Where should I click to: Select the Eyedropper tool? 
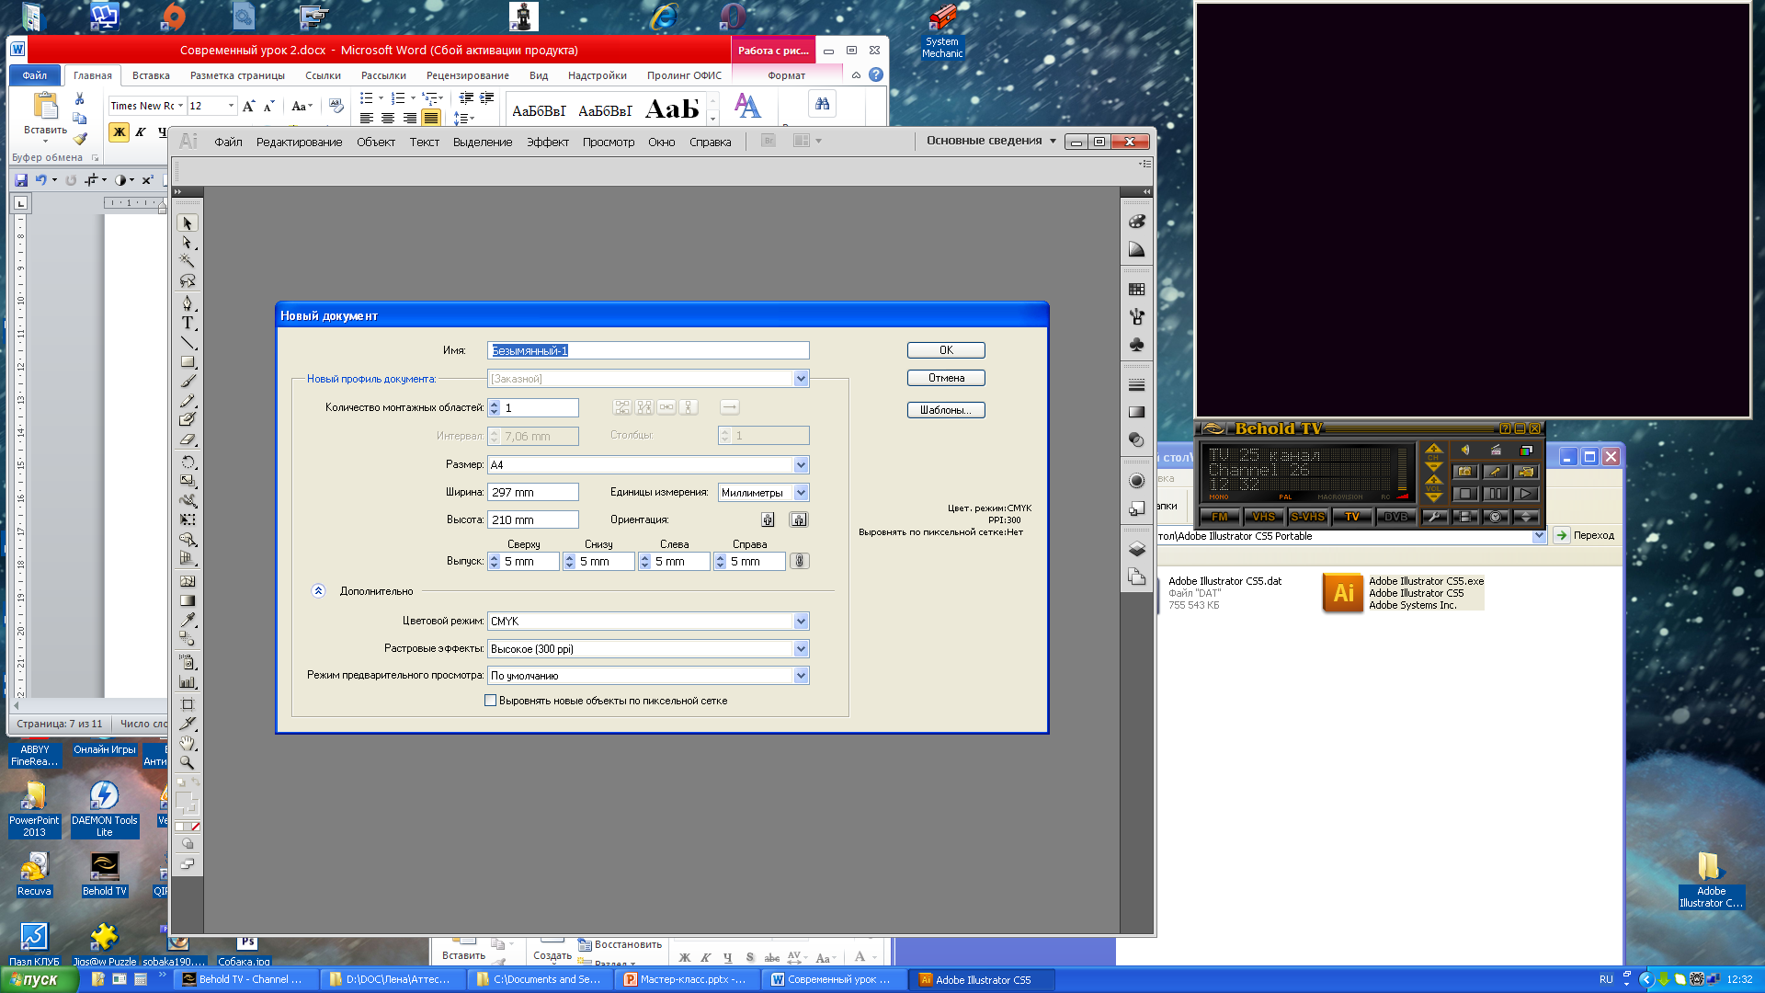188,620
